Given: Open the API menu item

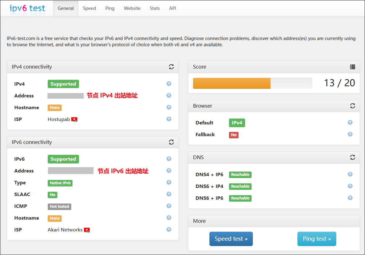Looking at the screenshot, I should click(173, 8).
